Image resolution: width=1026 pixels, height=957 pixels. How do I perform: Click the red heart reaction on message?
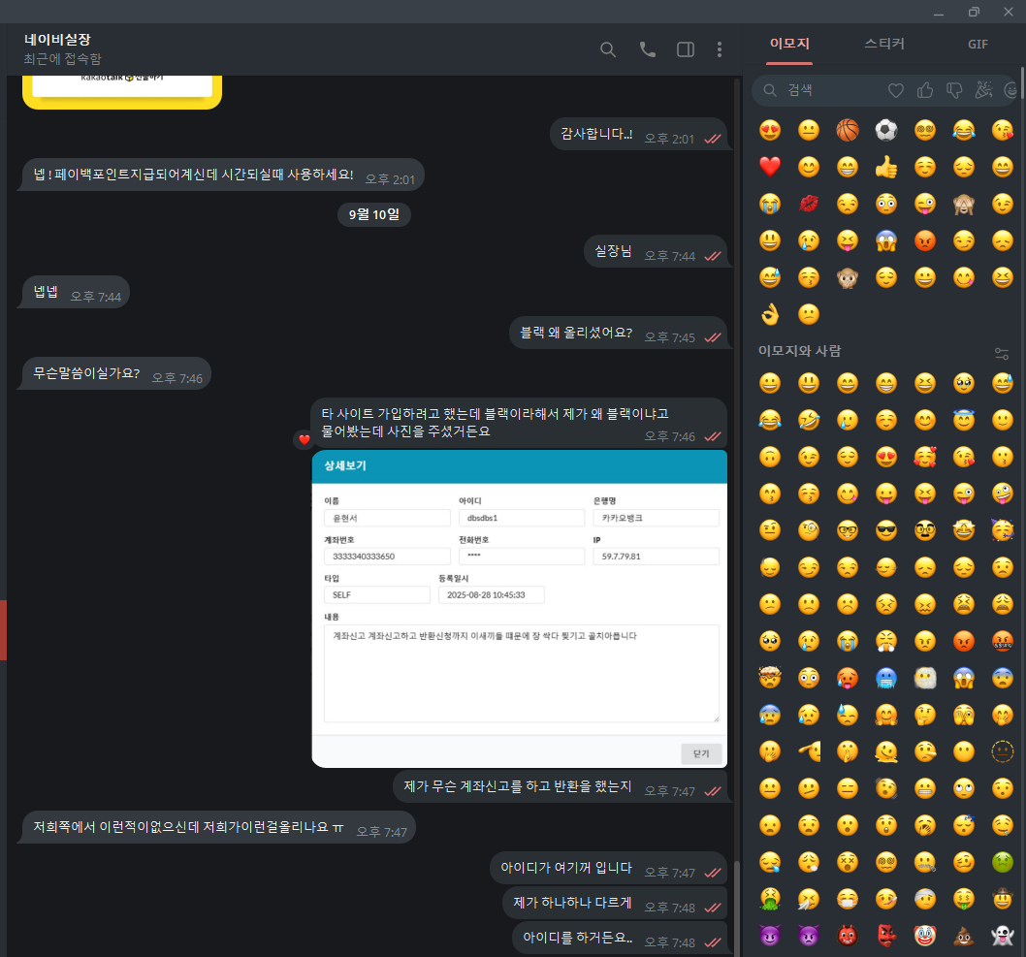click(304, 439)
